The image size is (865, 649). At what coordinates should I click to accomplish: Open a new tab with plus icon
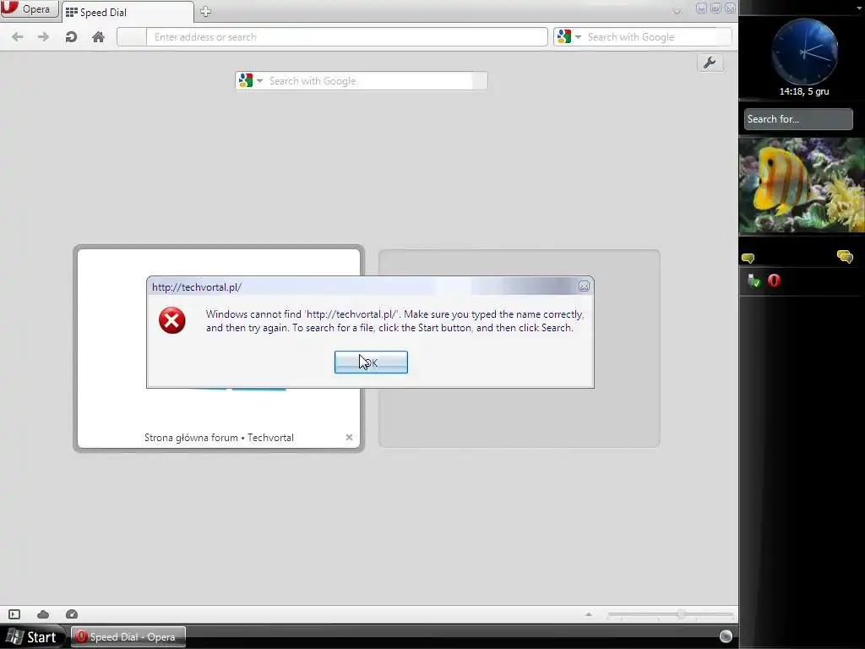pos(206,12)
